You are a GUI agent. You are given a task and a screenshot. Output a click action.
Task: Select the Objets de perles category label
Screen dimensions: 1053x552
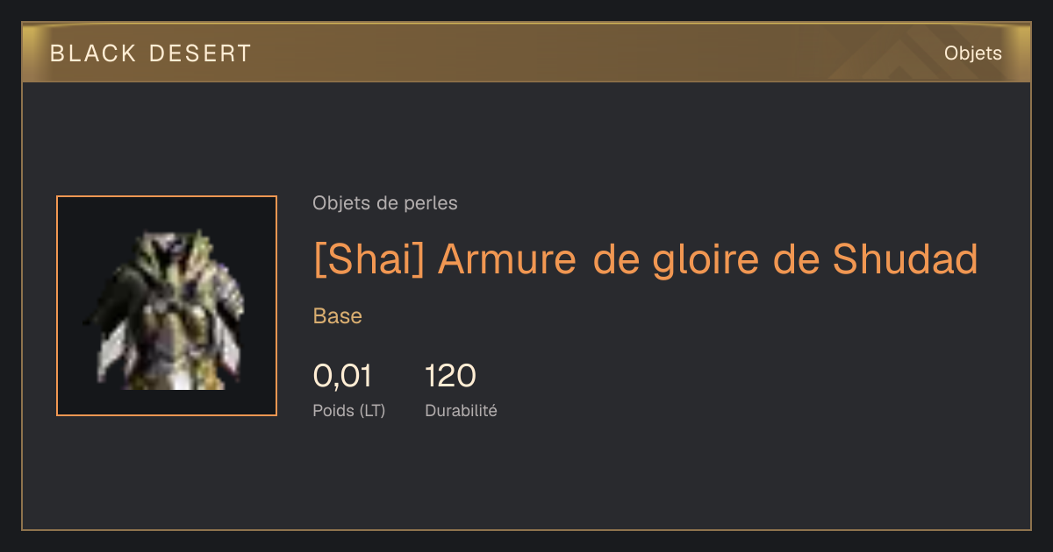384,203
